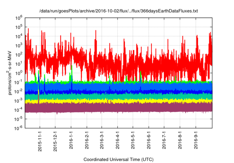Click the 10^-6 y-axis tick label

[x=19, y=128]
